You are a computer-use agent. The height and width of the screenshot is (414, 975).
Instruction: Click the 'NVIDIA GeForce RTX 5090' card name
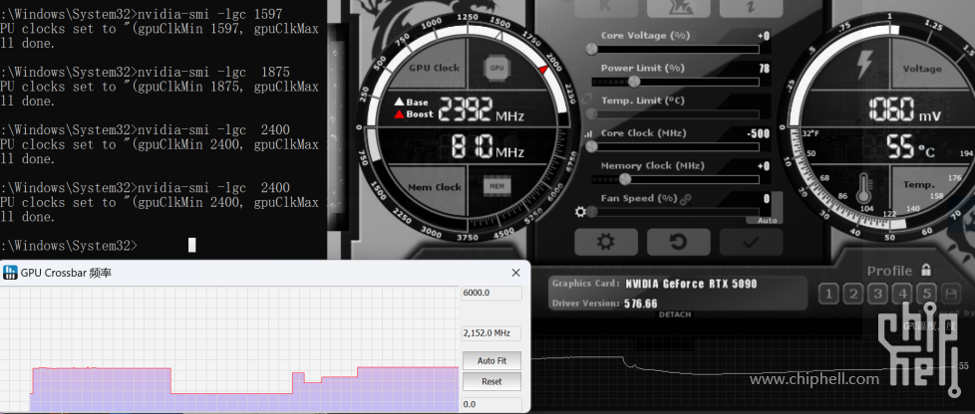692,285
